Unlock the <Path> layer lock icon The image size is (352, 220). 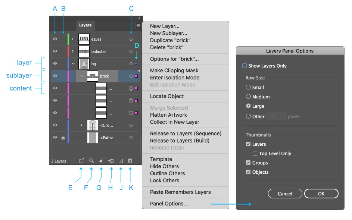click(63, 138)
